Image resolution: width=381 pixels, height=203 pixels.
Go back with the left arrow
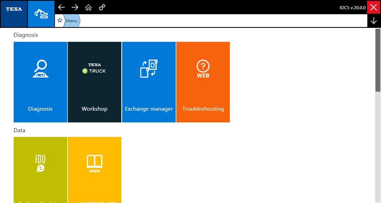[x=61, y=7]
